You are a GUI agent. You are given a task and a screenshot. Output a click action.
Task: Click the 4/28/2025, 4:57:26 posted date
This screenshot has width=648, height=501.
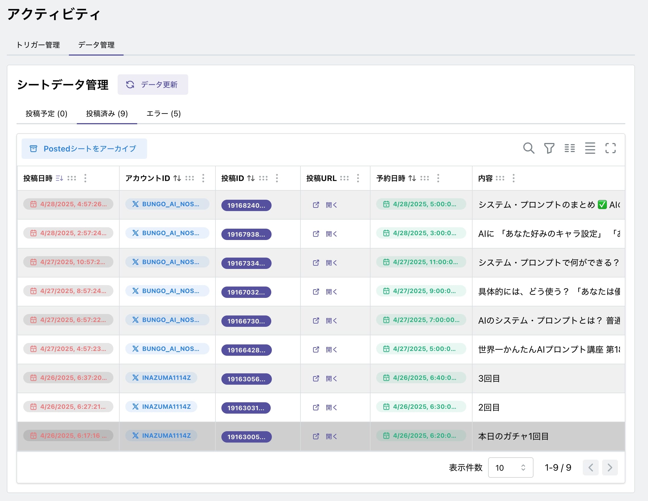tap(68, 204)
